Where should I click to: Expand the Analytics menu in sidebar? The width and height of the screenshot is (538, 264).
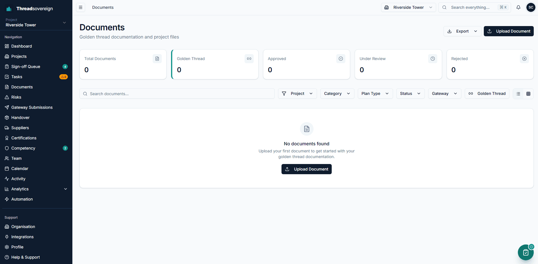pyautogui.click(x=36, y=189)
